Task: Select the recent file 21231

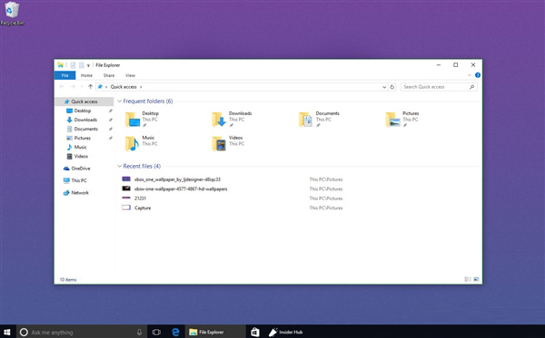Action: click(140, 198)
